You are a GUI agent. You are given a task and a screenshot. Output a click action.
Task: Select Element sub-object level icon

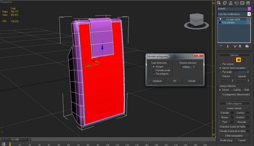[x=243, y=60]
